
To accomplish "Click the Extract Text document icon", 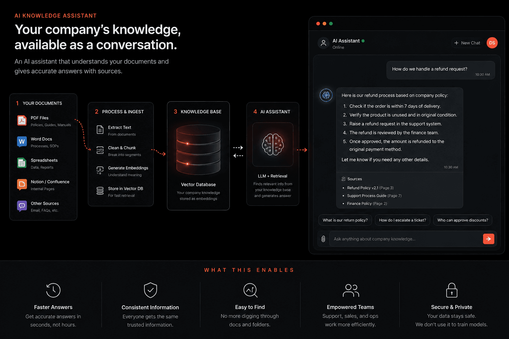I will click(100, 130).
